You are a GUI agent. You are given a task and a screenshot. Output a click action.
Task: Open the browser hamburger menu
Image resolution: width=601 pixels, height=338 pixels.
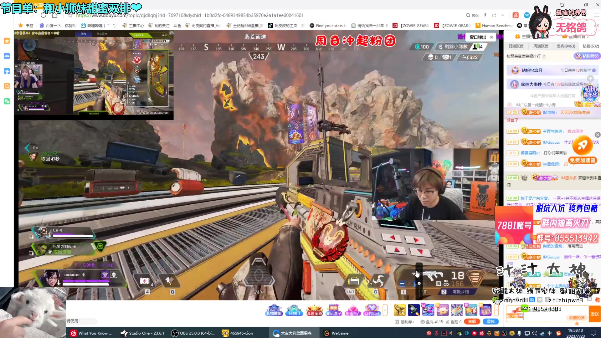(x=597, y=15)
